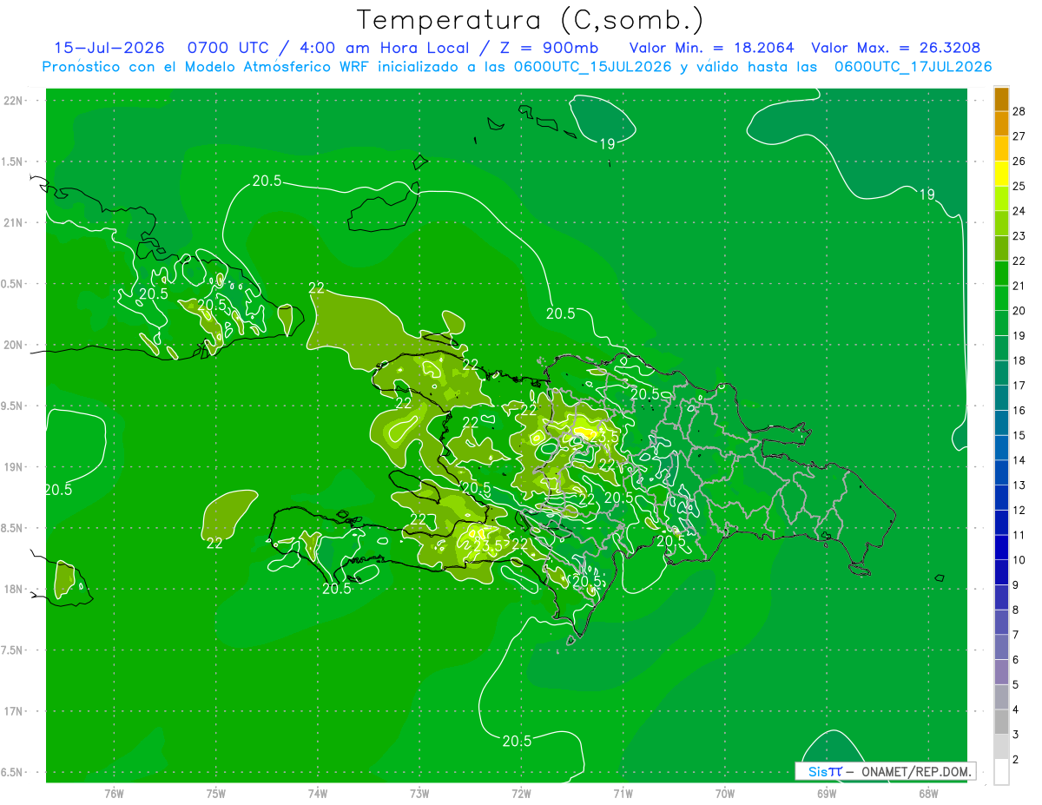
Task: Click the "75W" longitude axis label
Action: pos(215,793)
